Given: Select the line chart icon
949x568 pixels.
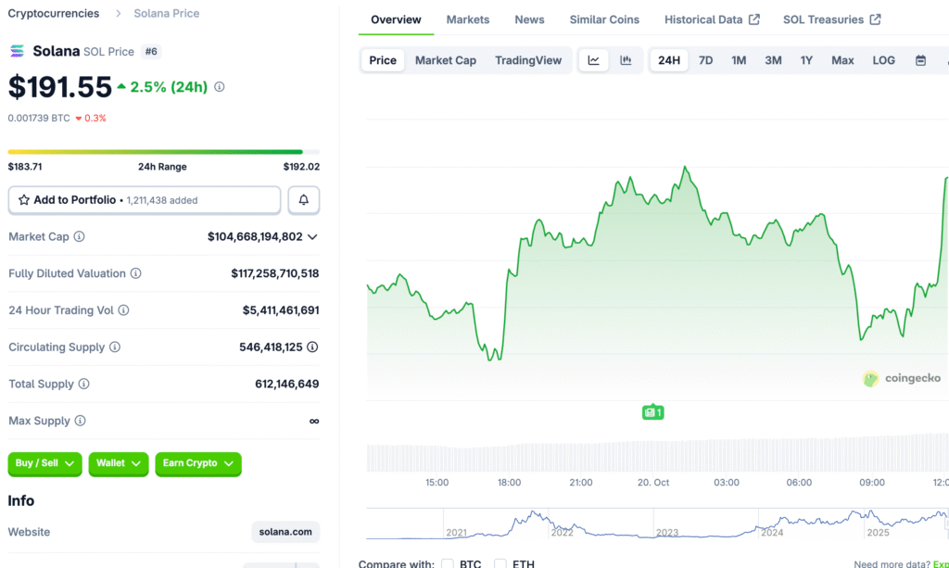Looking at the screenshot, I should tap(593, 60).
